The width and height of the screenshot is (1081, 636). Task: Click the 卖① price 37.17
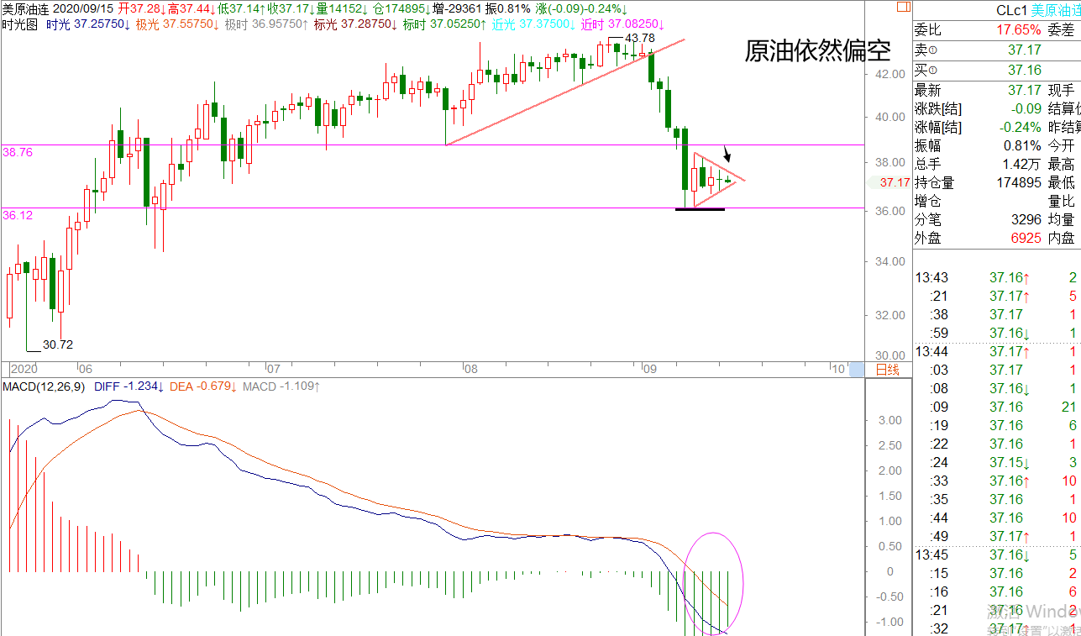point(1025,50)
